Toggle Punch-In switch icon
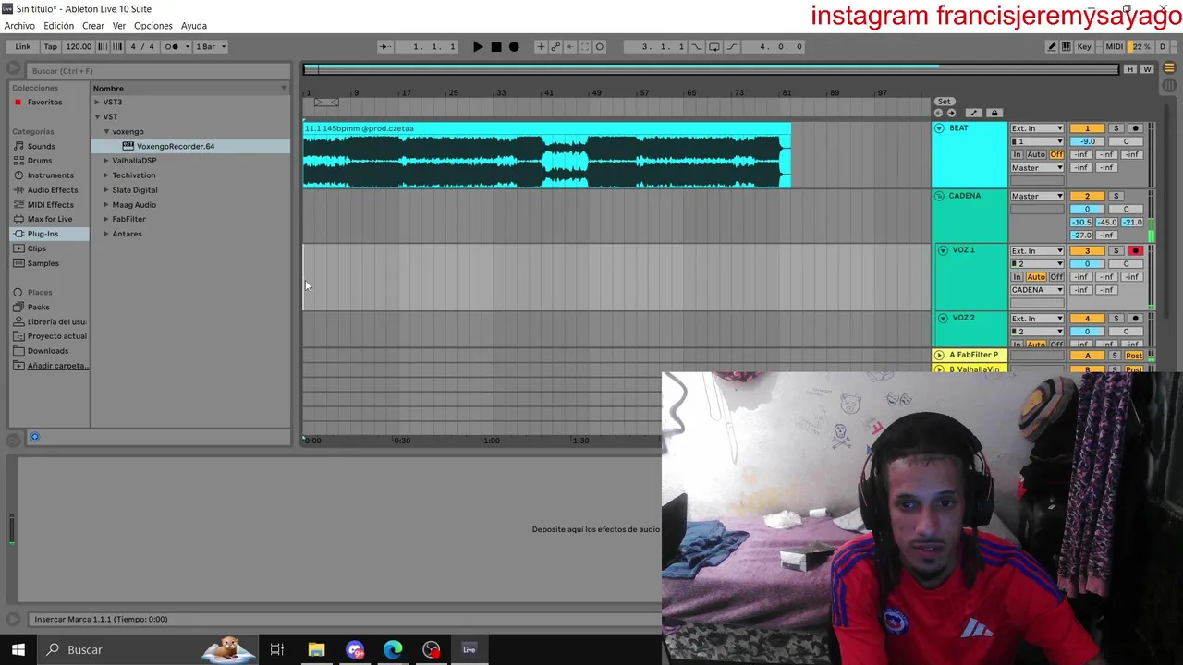This screenshot has height=665, width=1183. tap(697, 46)
